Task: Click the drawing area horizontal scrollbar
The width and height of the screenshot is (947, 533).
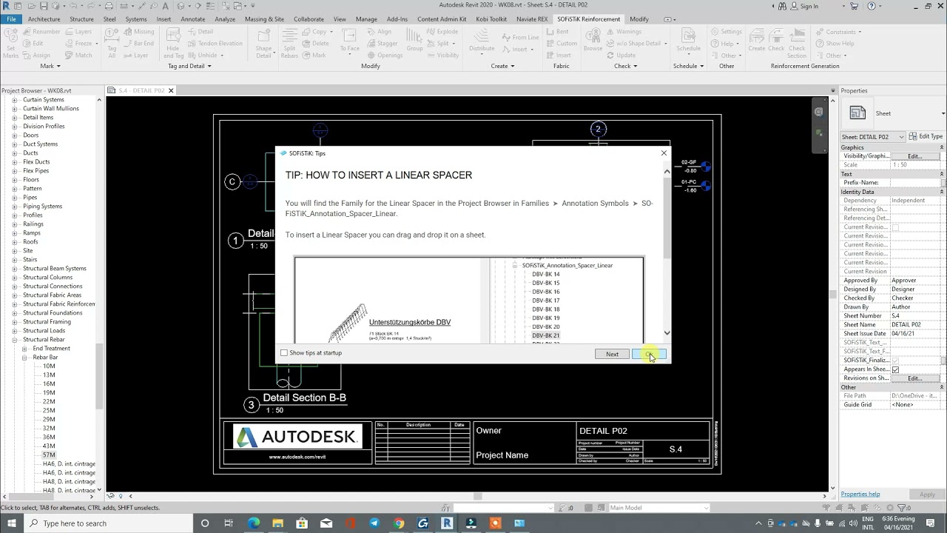Action: point(477,496)
